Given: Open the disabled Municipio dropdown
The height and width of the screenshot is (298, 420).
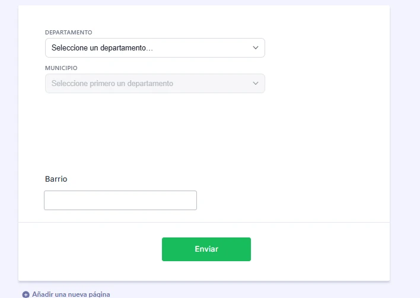Looking at the screenshot, I should click(x=155, y=83).
